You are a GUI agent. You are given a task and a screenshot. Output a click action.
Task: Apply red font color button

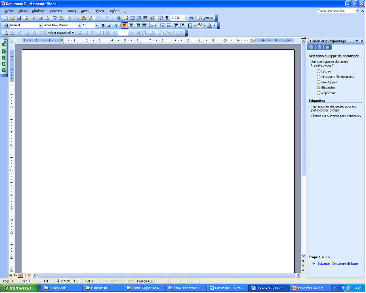[210, 25]
